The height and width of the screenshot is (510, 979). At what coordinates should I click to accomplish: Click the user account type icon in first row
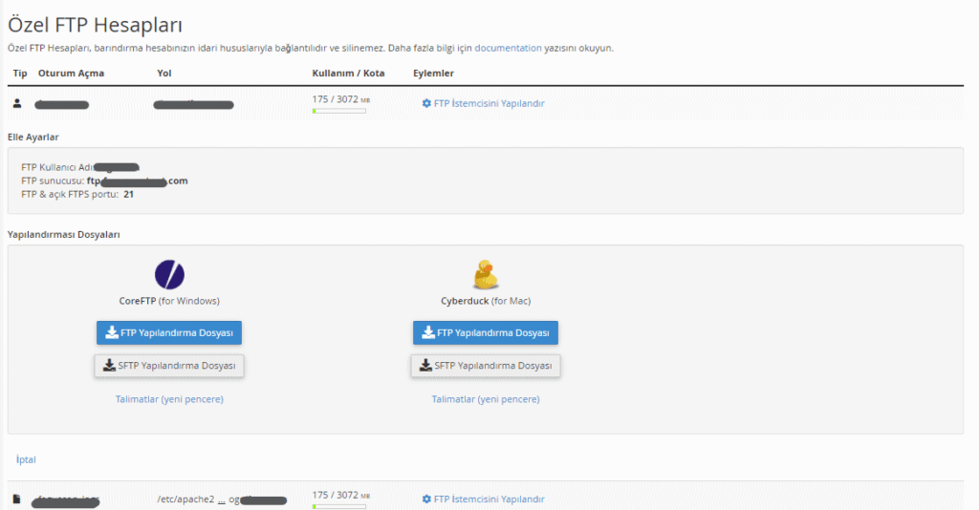pos(17,103)
